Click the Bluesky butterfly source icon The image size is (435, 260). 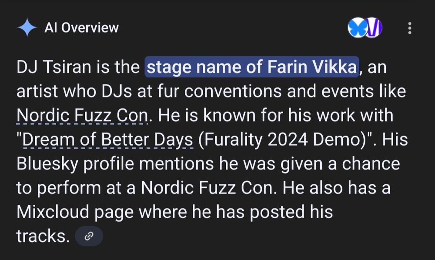(357, 28)
